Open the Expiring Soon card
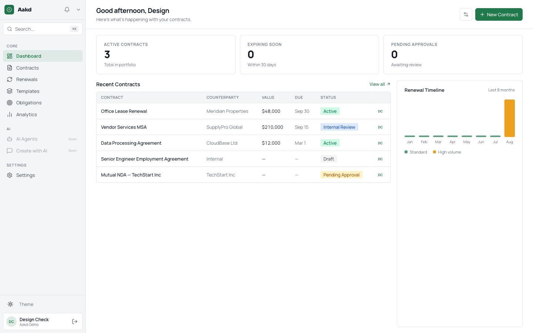 coord(309,55)
